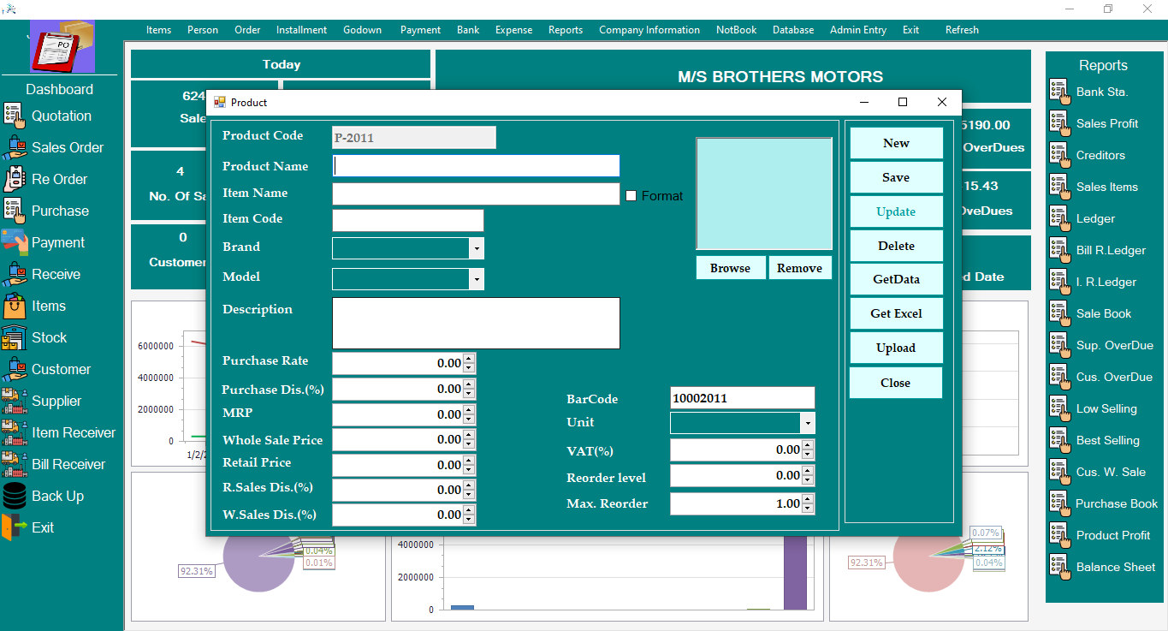Open the Sale Book report icon

(1060, 313)
